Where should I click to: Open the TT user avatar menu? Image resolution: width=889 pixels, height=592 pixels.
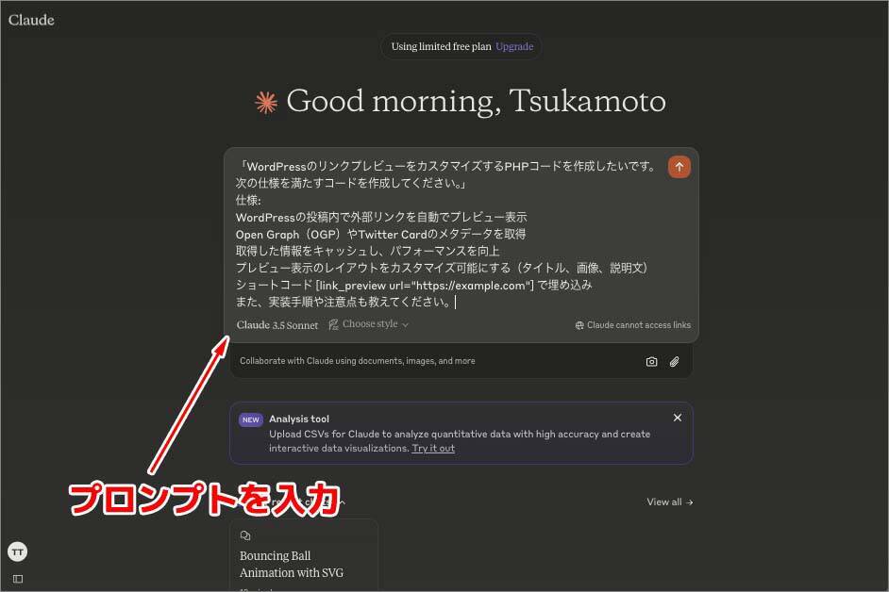pyautogui.click(x=17, y=551)
